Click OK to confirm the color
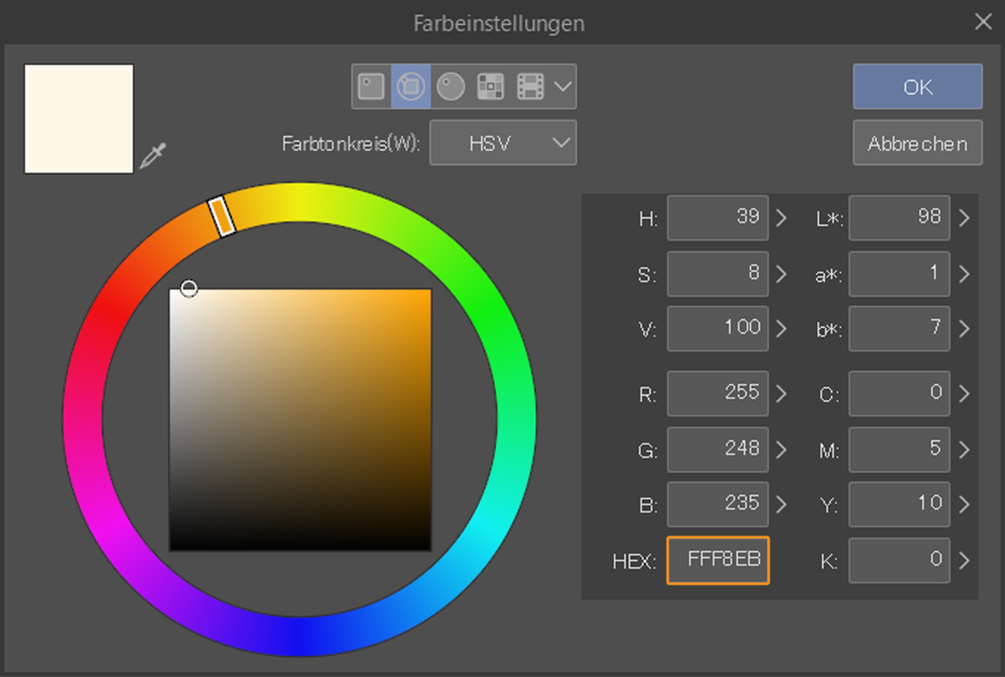The height and width of the screenshot is (677, 1005). 917,87
